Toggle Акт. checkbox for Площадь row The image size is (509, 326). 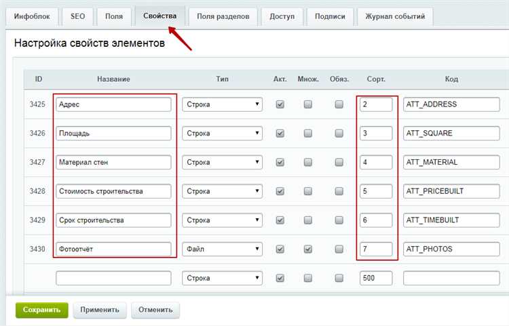(x=280, y=134)
